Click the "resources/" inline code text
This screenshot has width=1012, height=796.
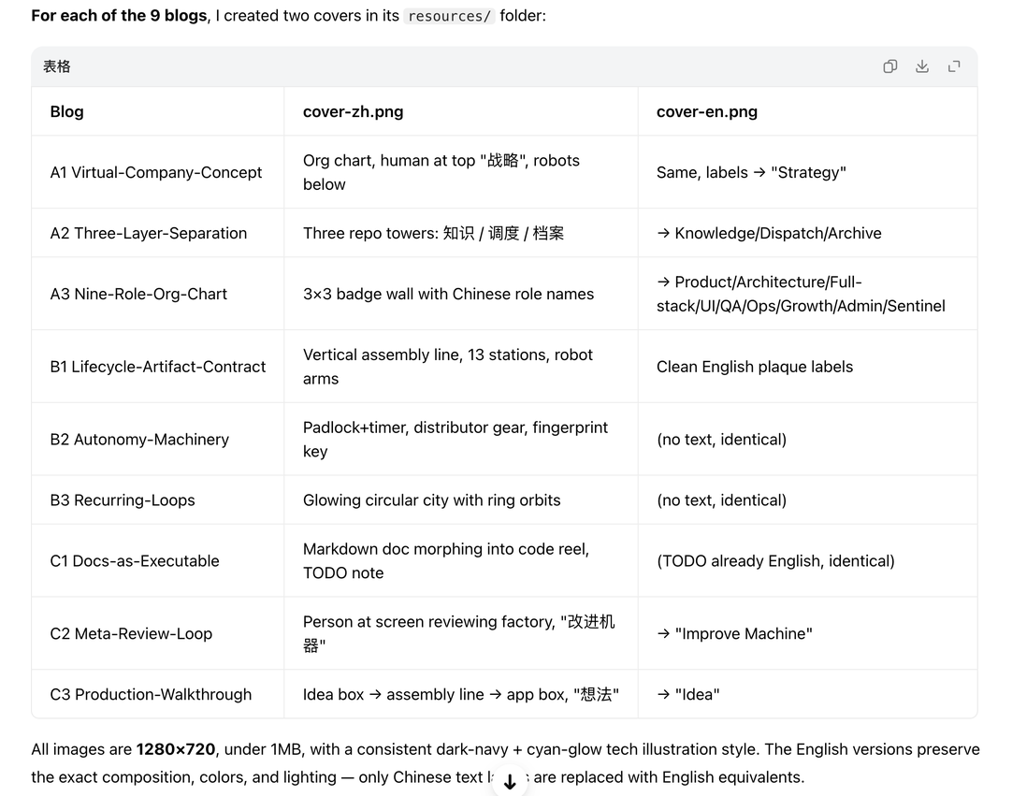(449, 16)
